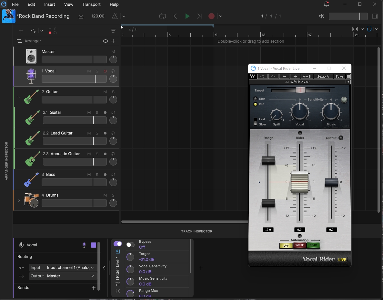
Task: Toggle loop playback icon
Action: point(162,16)
